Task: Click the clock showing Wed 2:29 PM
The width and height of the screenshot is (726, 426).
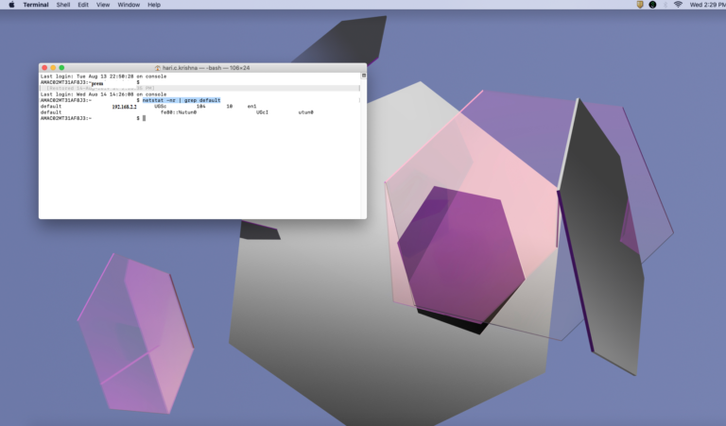Action: click(x=707, y=5)
